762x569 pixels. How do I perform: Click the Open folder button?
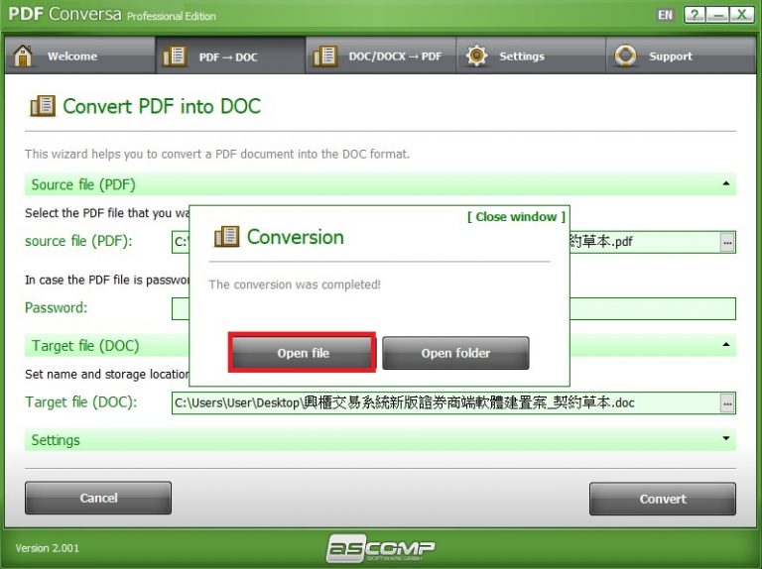click(x=455, y=353)
